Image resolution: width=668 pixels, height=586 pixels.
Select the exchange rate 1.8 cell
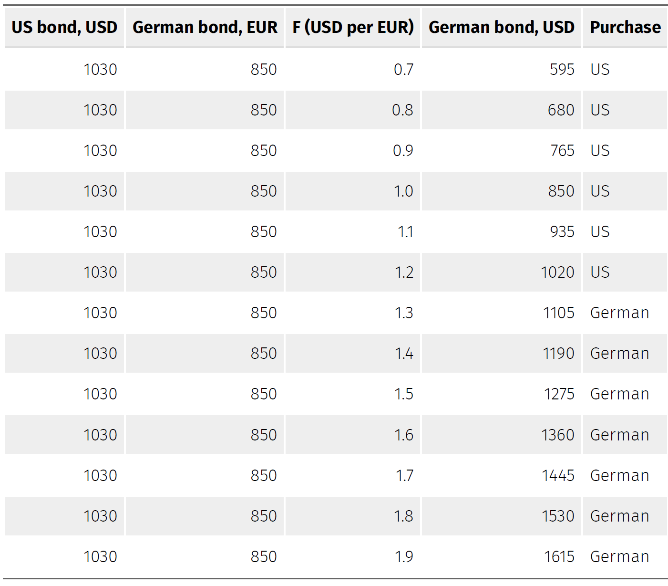pos(403,516)
